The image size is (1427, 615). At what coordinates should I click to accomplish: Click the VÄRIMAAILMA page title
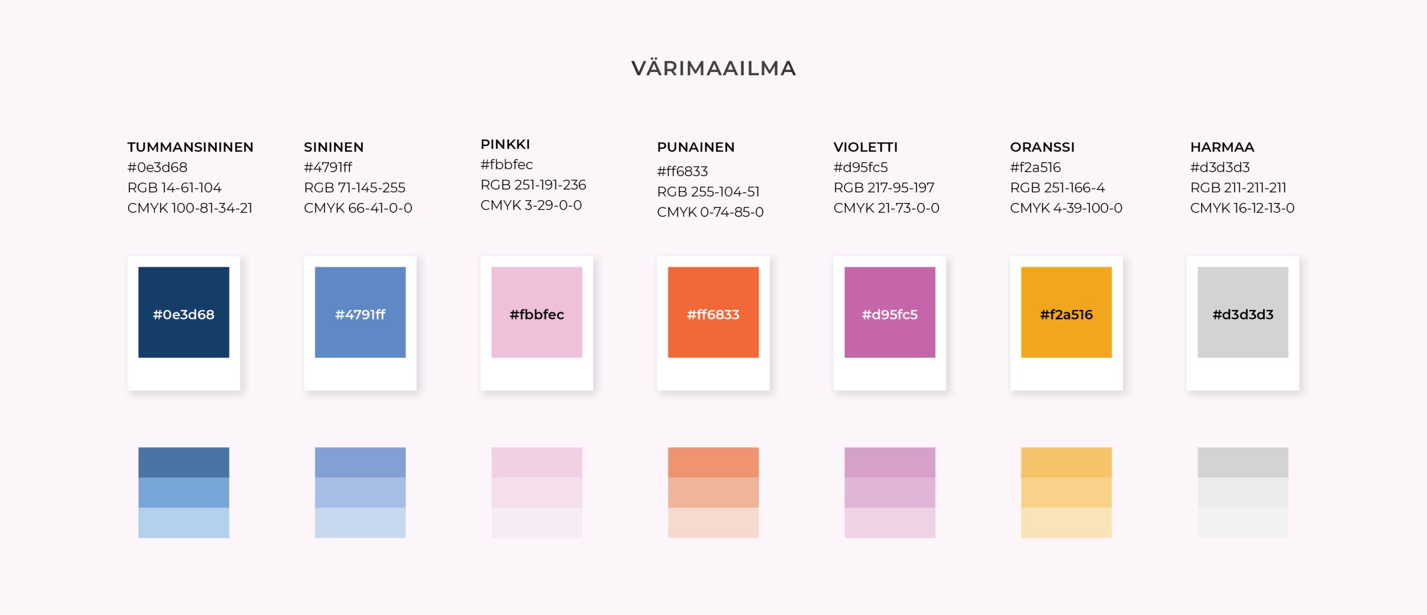tap(713, 68)
